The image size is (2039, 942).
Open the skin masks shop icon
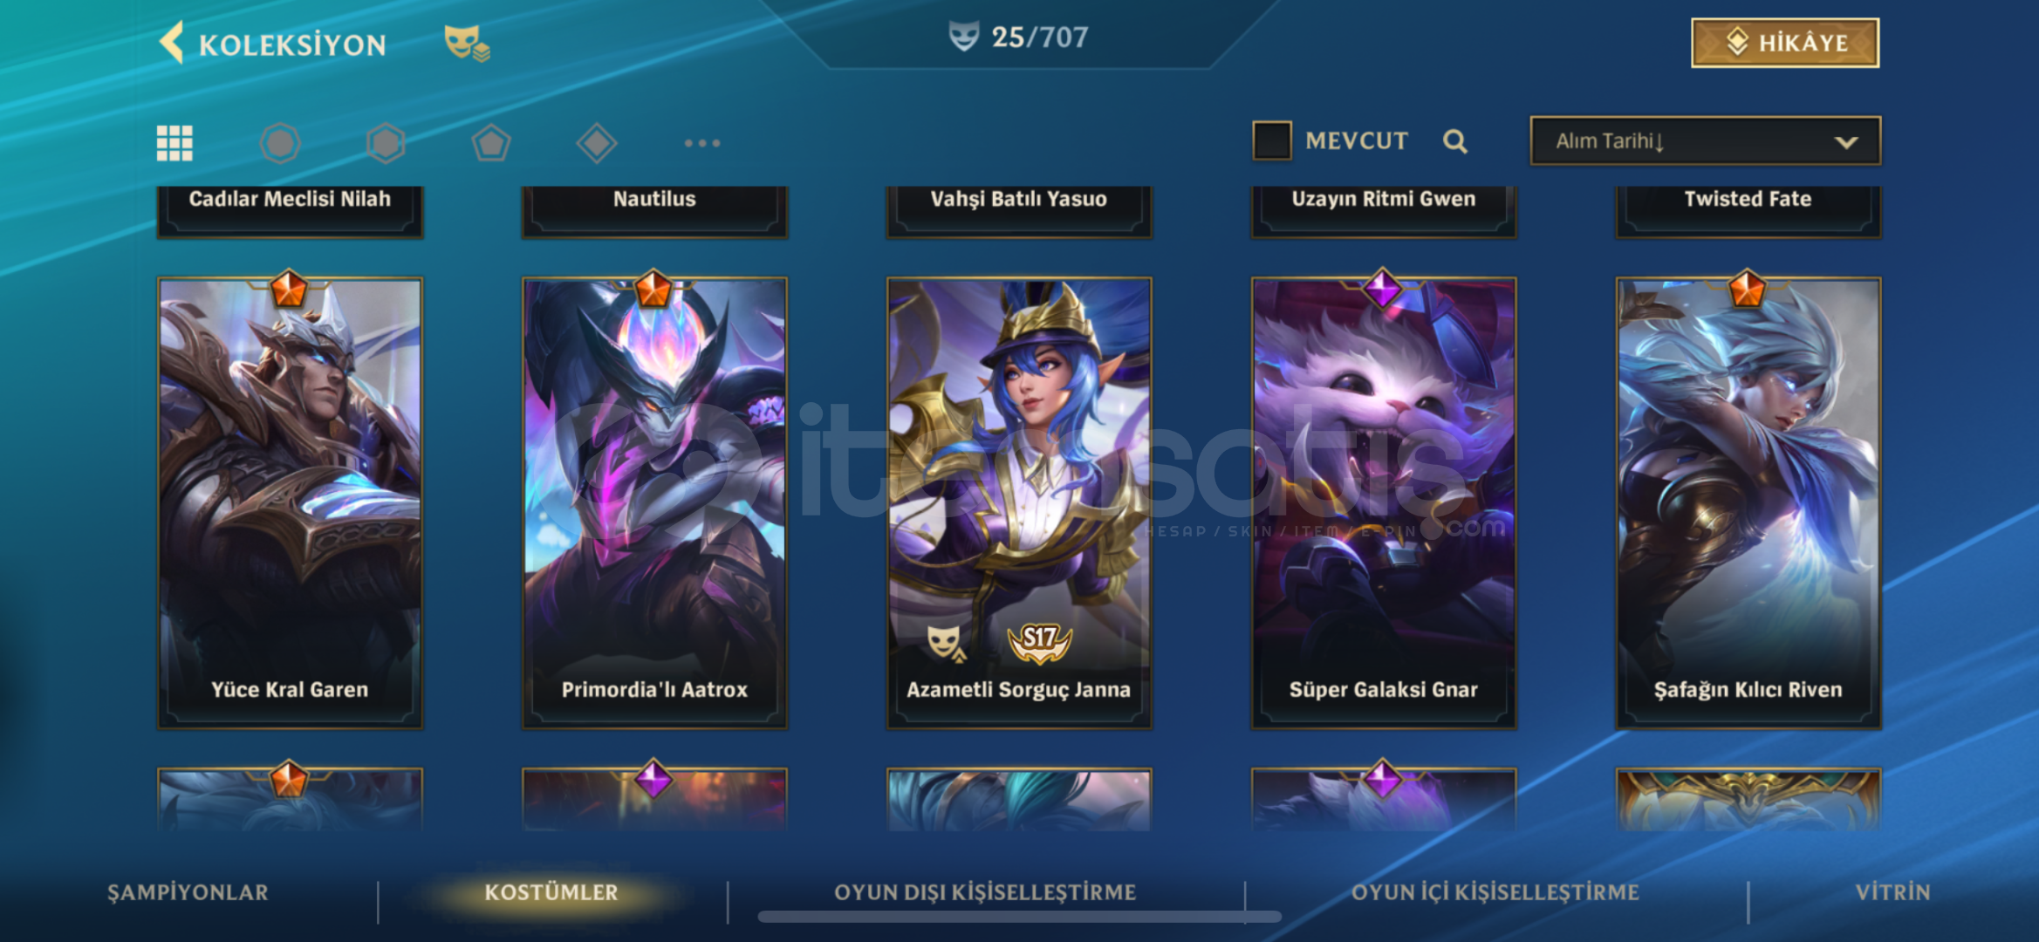tap(467, 43)
